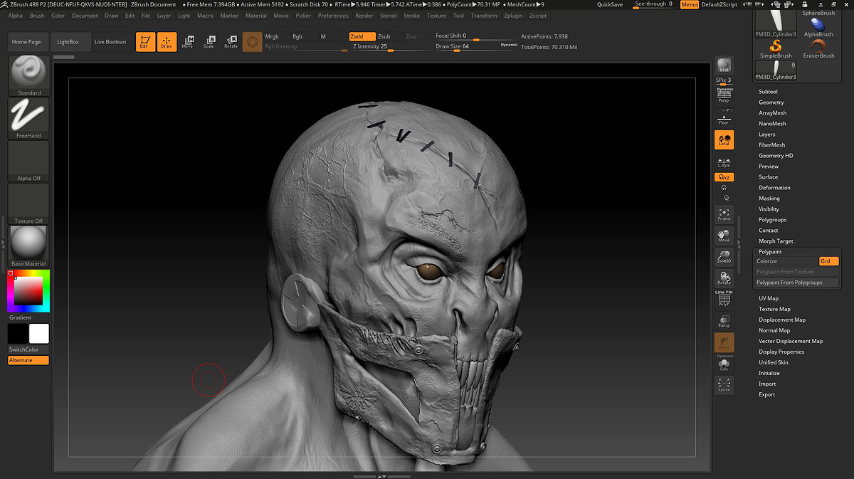Viewport: 854px width, 479px height.
Task: Click the LightBox button
Action: pyautogui.click(x=68, y=42)
